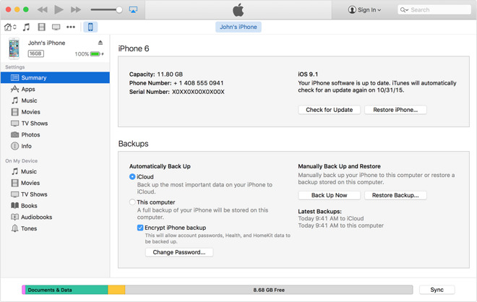Open Books under On My Device
477x302 pixels.
(55, 206)
